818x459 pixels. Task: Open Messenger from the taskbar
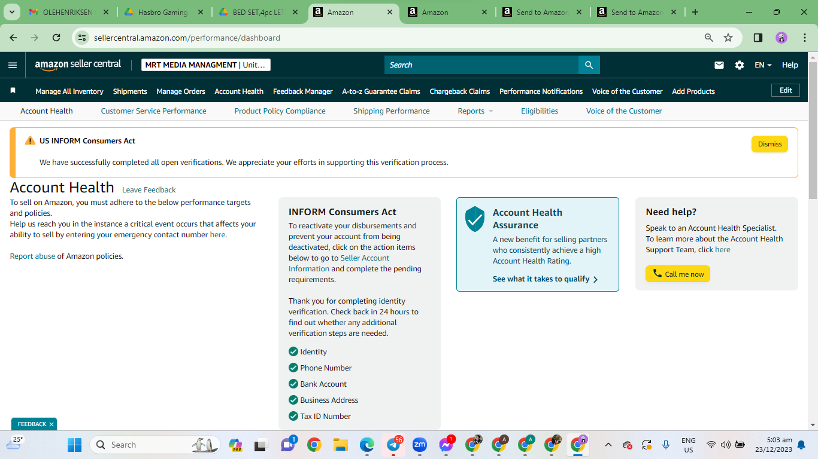[446, 445]
